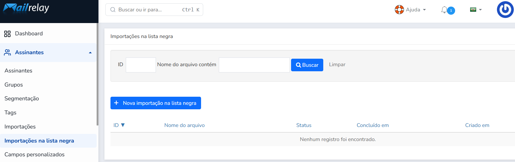Screen dimensions: 515x162
Task: Click the Status column header
Action: (304, 125)
